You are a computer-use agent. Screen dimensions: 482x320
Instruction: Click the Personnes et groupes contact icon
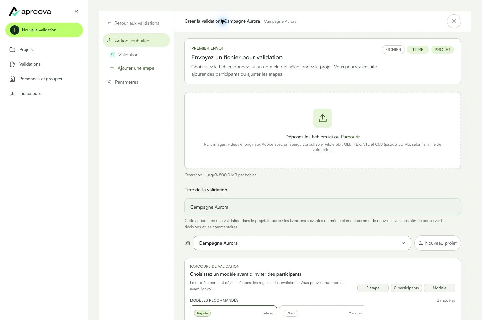point(12,79)
